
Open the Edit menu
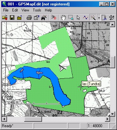point(15,10)
